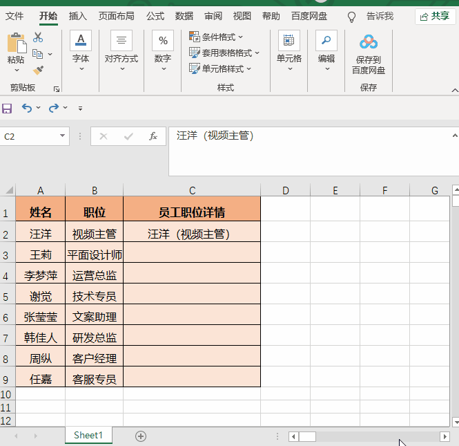Click the Insert Function fx icon
Screen dimensions: 459x446
coord(153,136)
